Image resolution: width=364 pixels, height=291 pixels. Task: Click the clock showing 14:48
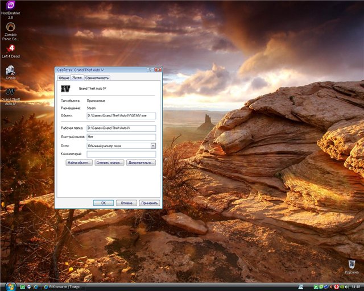pyautogui.click(x=355, y=287)
